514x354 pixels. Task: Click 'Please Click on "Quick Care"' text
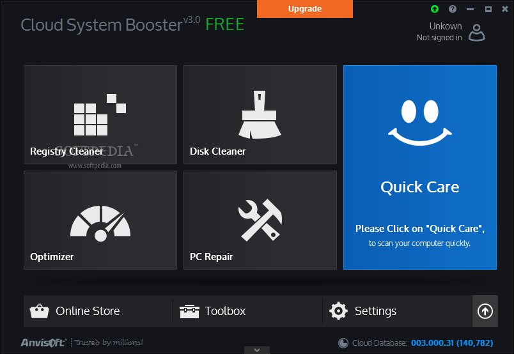tap(420, 229)
